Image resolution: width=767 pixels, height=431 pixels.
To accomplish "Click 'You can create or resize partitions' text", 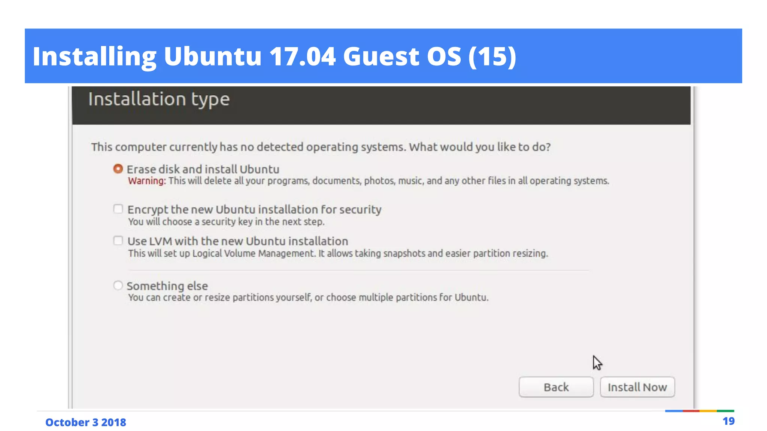I will (308, 297).
